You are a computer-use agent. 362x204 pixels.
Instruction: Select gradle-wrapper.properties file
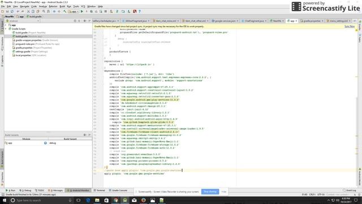pos(35,40)
